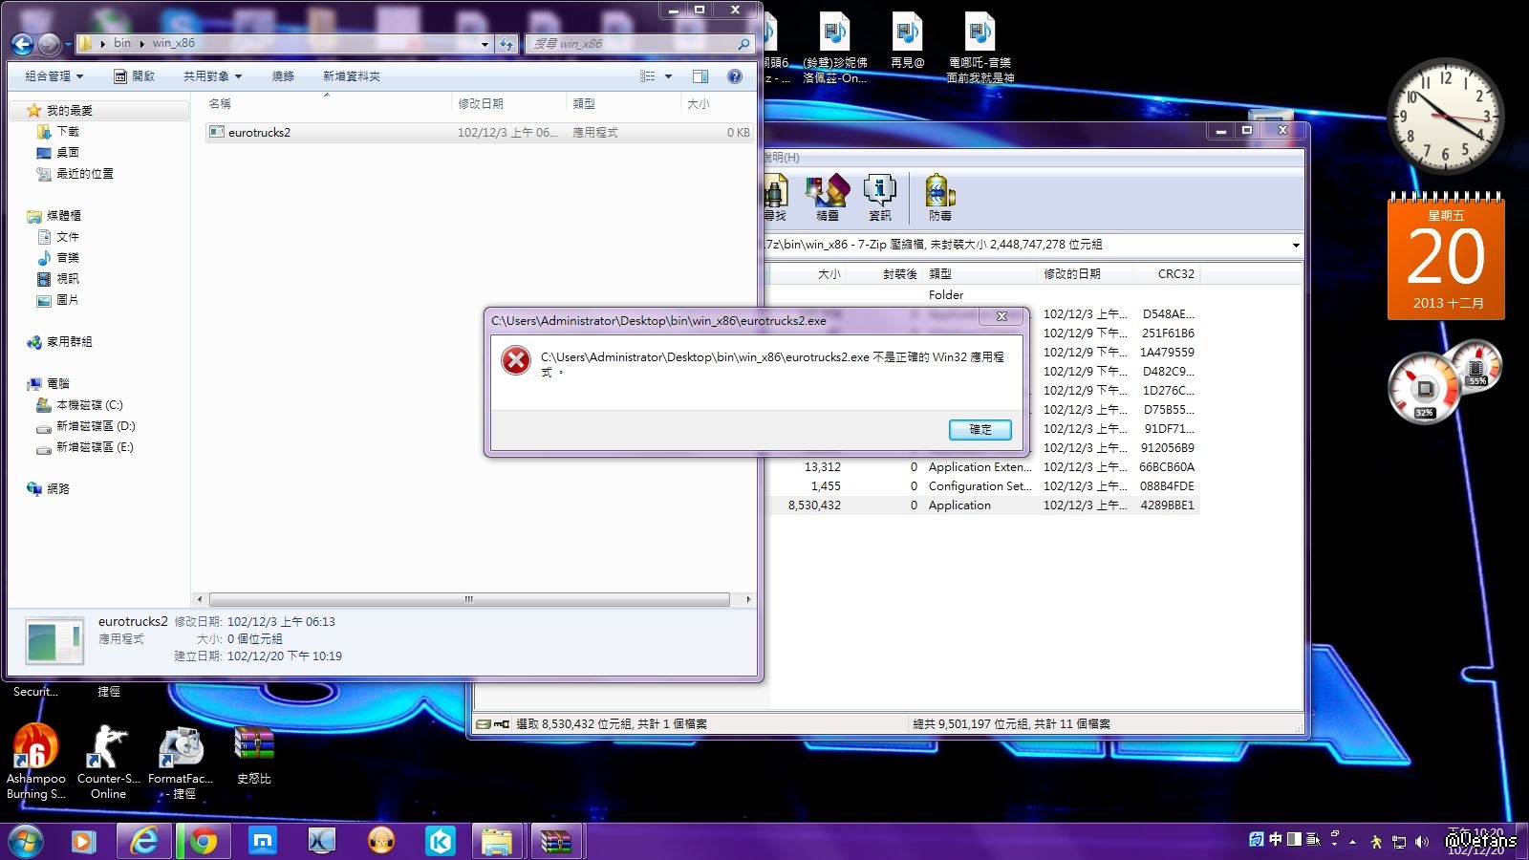Select 本機磁碟 (C:) in navigation pane

(x=89, y=405)
